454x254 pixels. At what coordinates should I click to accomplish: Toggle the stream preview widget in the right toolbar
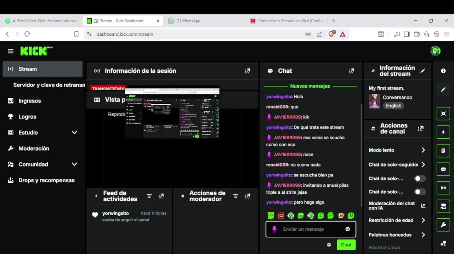[443, 114]
